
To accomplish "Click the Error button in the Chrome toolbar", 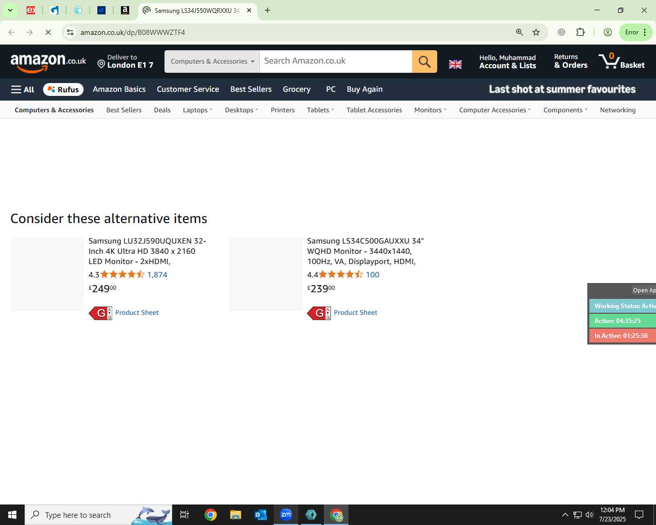I will pos(636,32).
